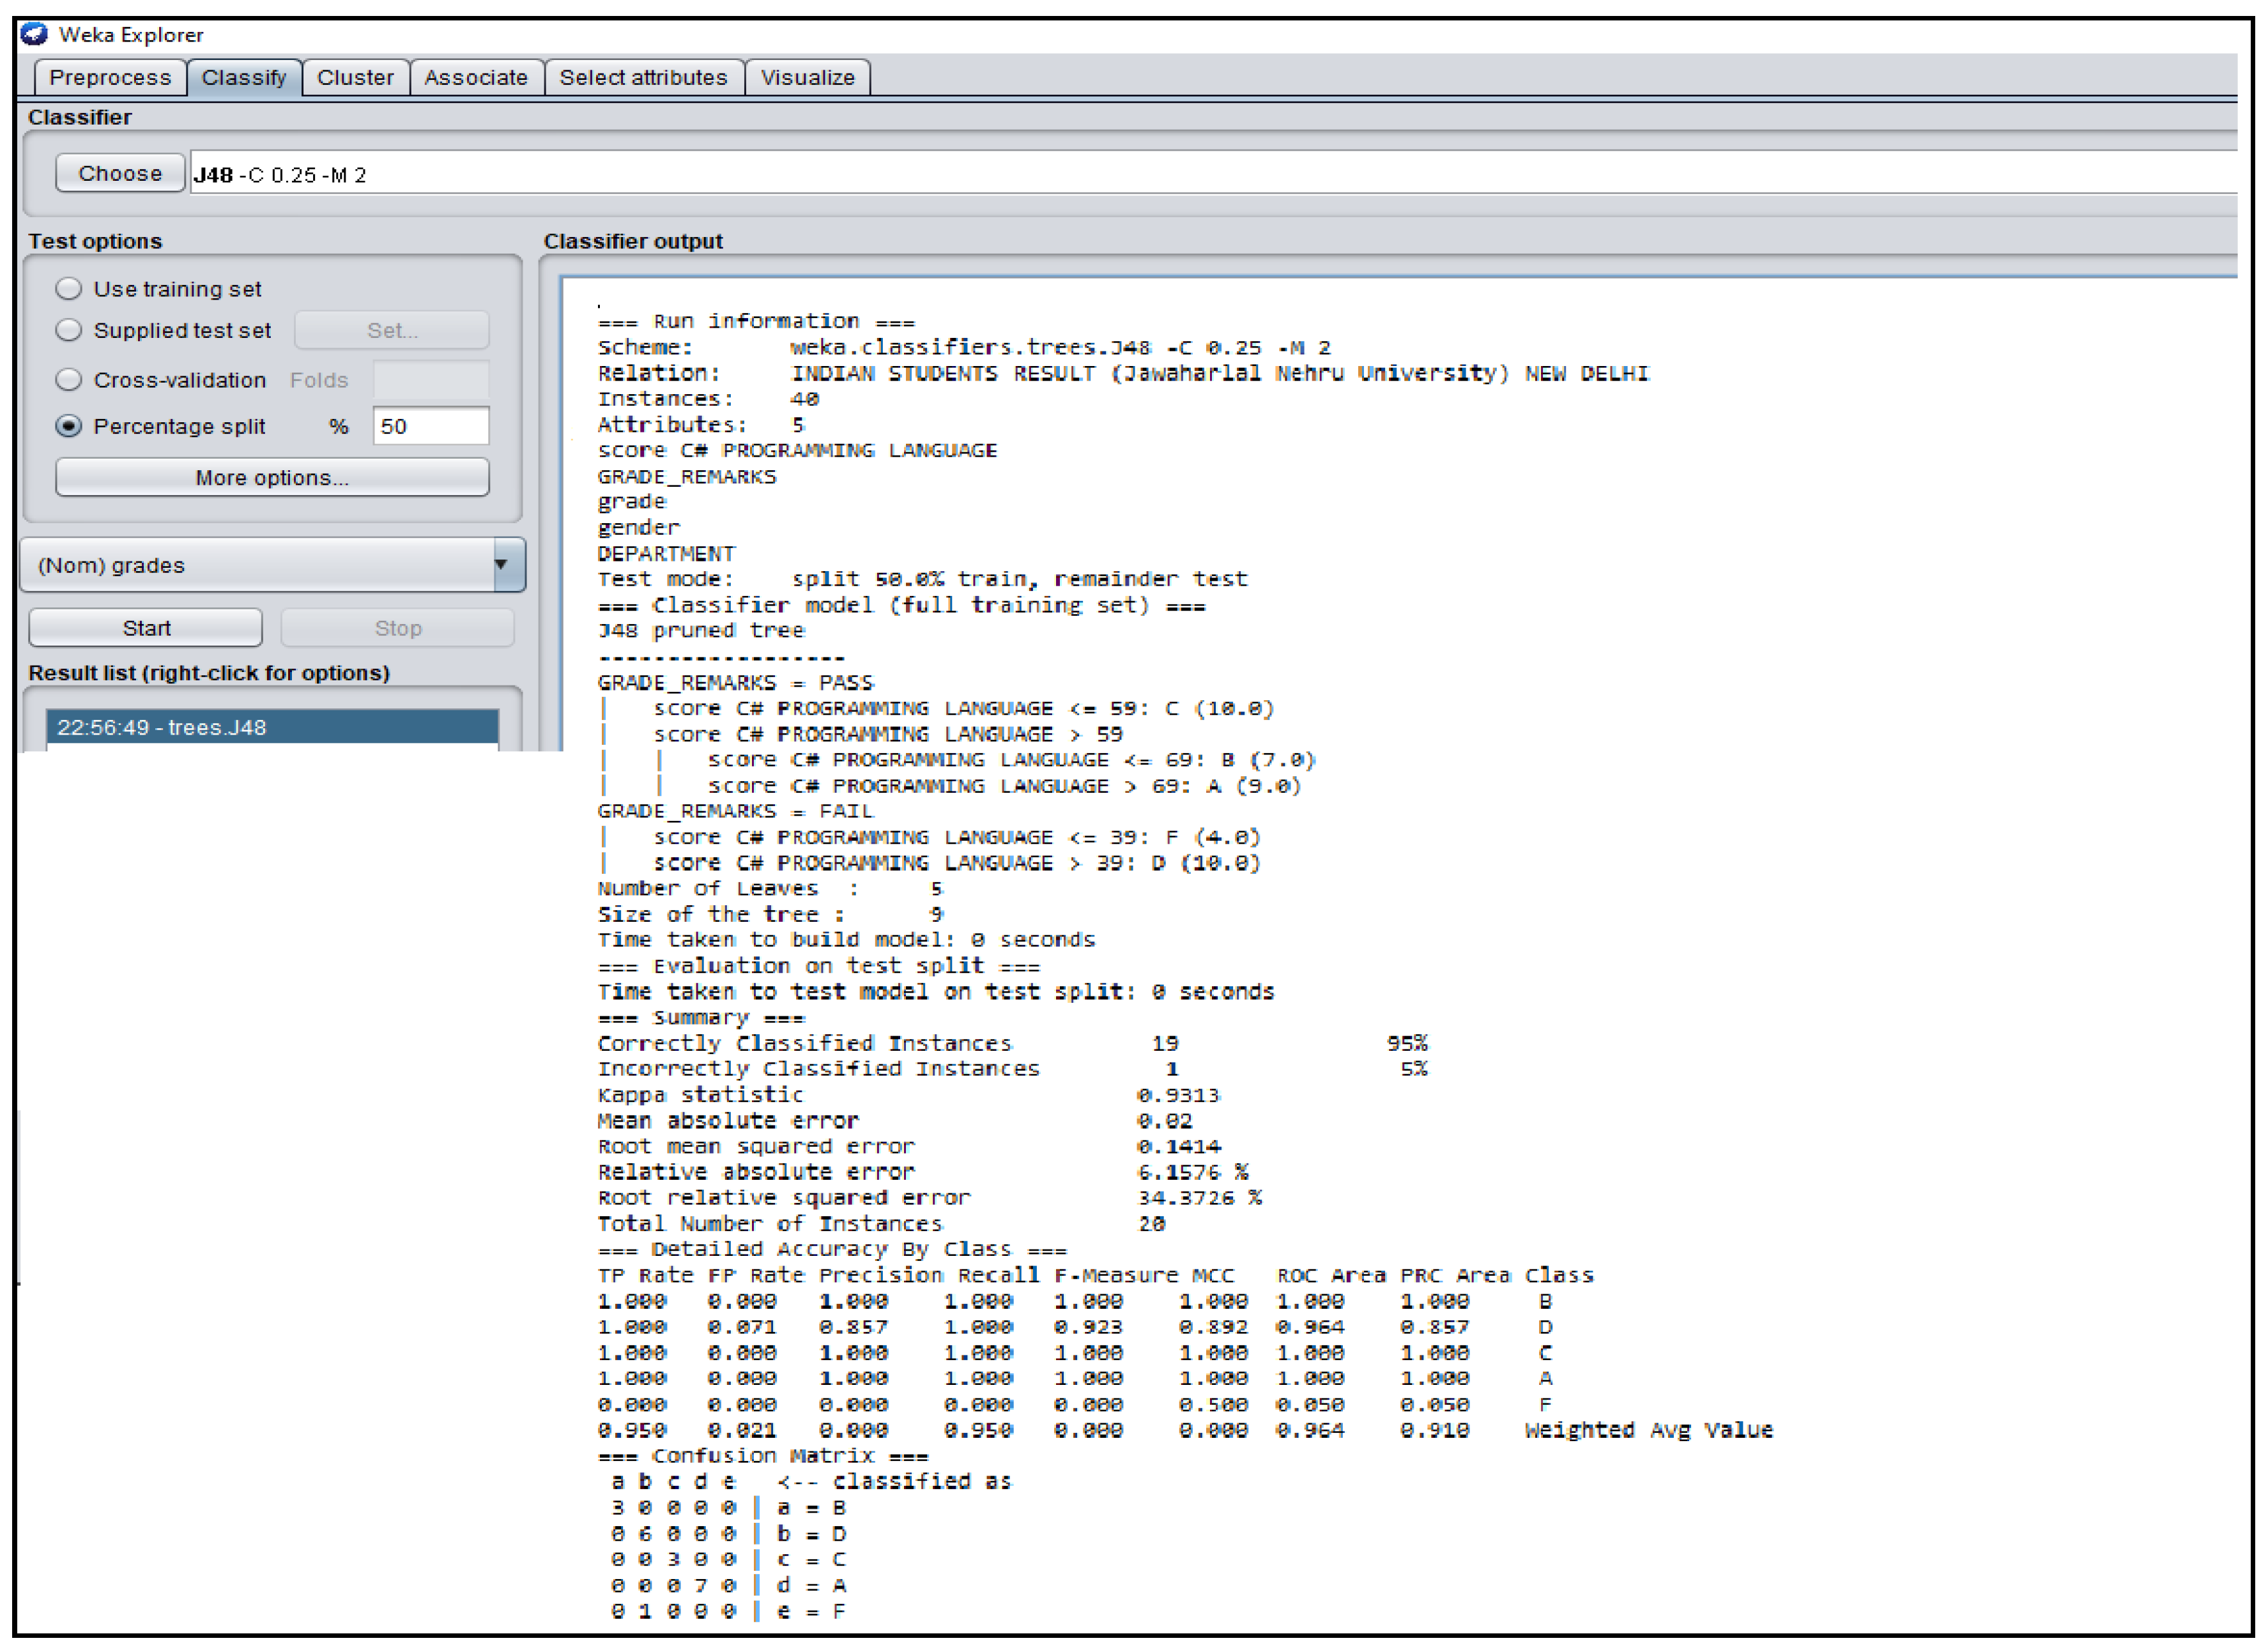Click the percentage split value field
This screenshot has height=1650, width=2268.
(430, 426)
